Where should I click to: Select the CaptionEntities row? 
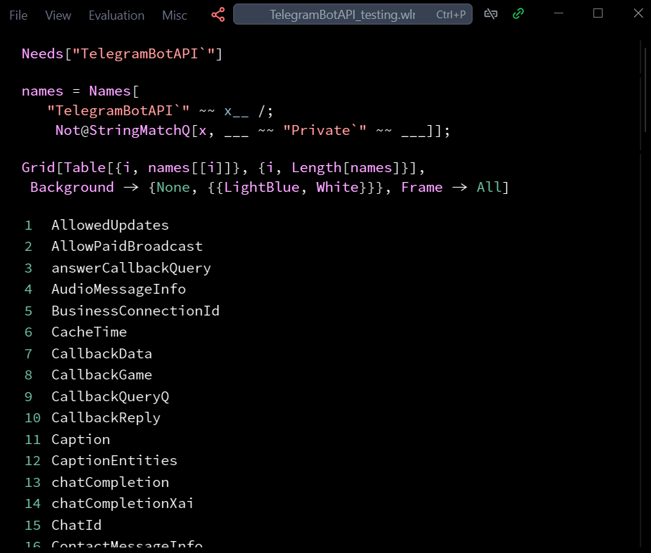[x=100, y=460]
